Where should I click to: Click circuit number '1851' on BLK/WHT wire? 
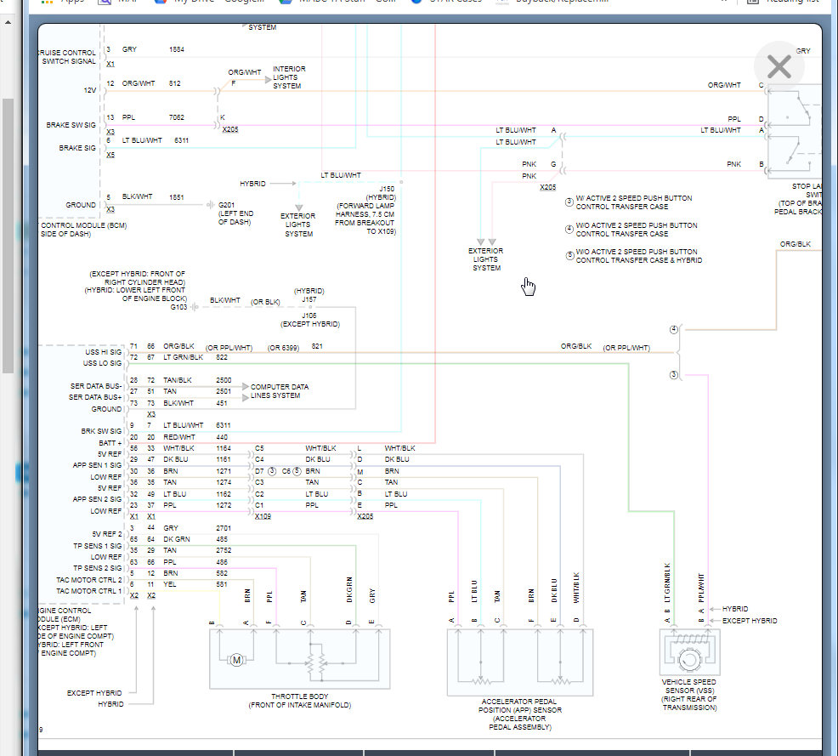point(177,196)
